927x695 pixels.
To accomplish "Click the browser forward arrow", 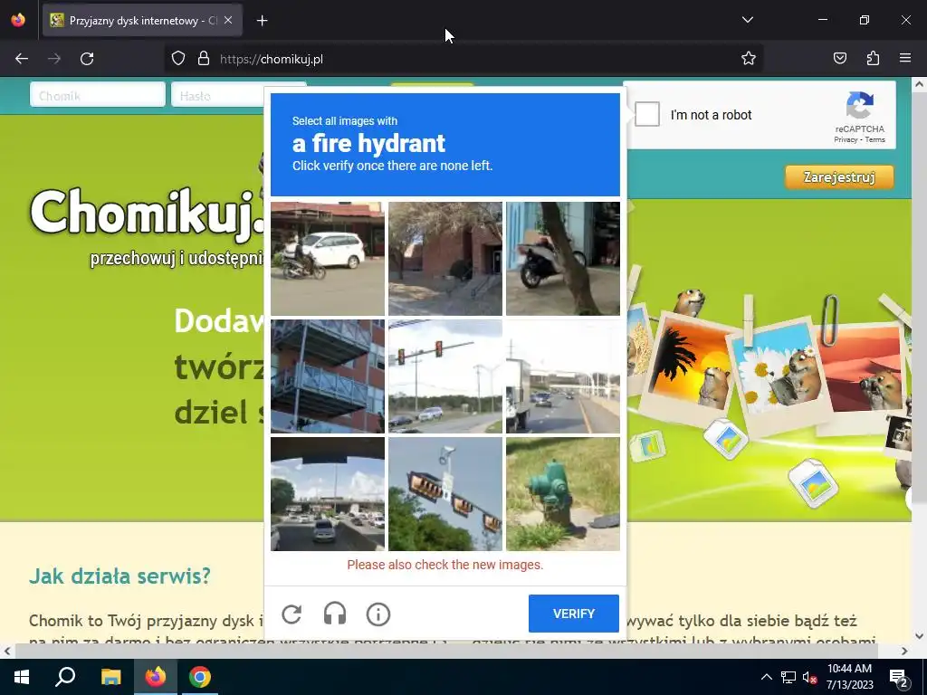I will 54,59.
